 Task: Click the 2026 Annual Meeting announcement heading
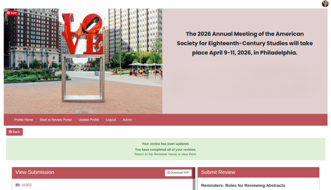[x=245, y=43]
